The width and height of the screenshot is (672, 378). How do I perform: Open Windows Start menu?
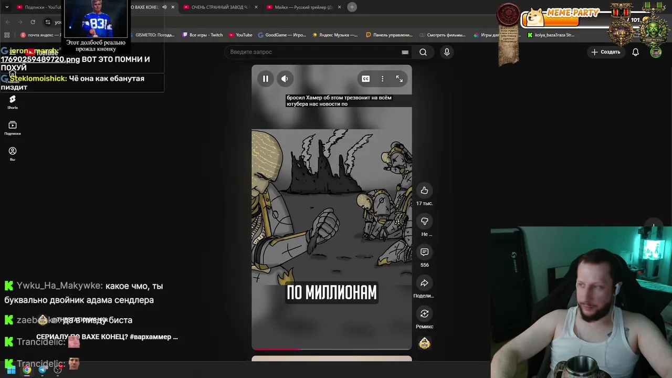[x=11, y=370]
